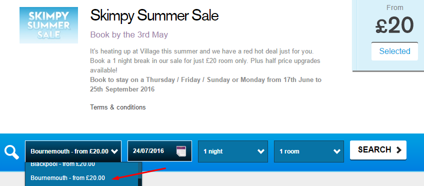This screenshot has height=186, width=424.
Task: Click the scrollbar of the location list
Action: click(140, 174)
